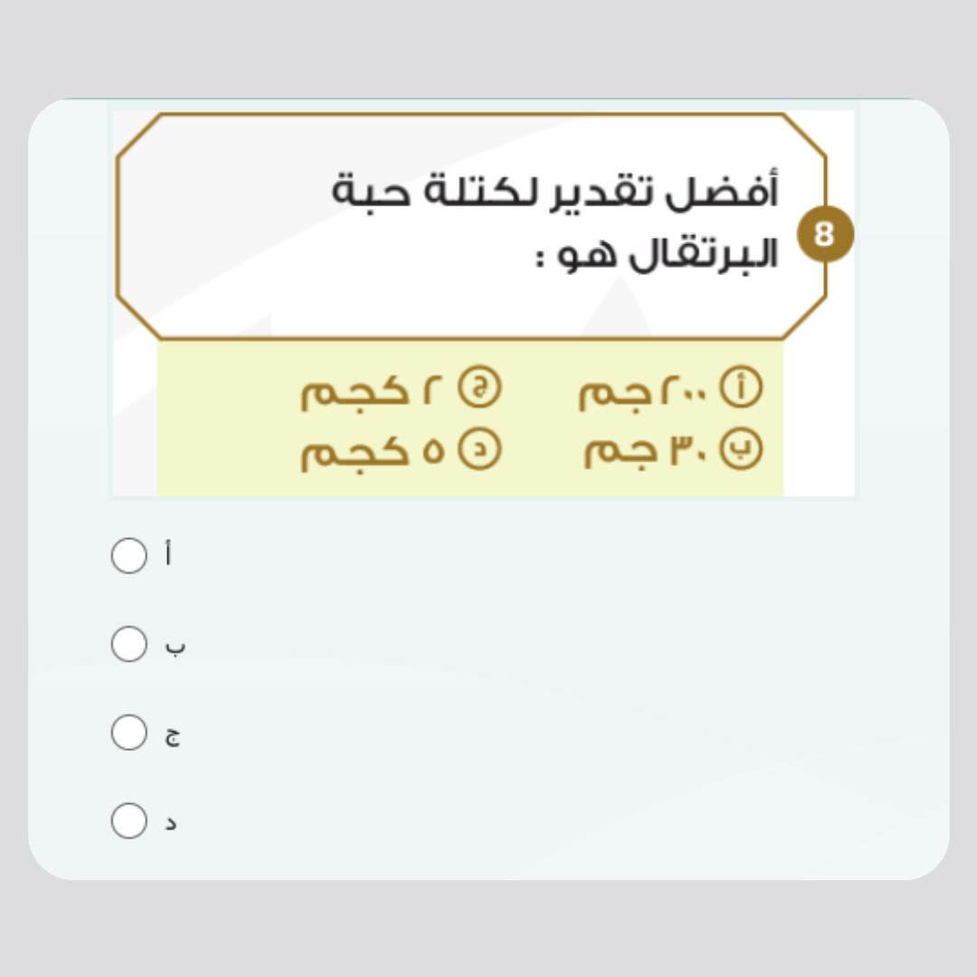
Task: Select radio button for answer ج
Action: coord(128,733)
